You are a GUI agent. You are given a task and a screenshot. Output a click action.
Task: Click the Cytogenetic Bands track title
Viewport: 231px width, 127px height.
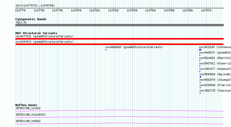(x=31, y=19)
